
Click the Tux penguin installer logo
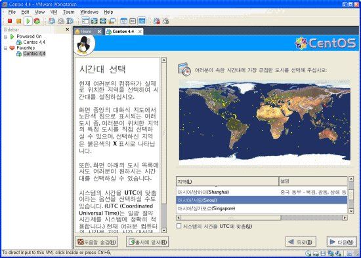coord(84,45)
